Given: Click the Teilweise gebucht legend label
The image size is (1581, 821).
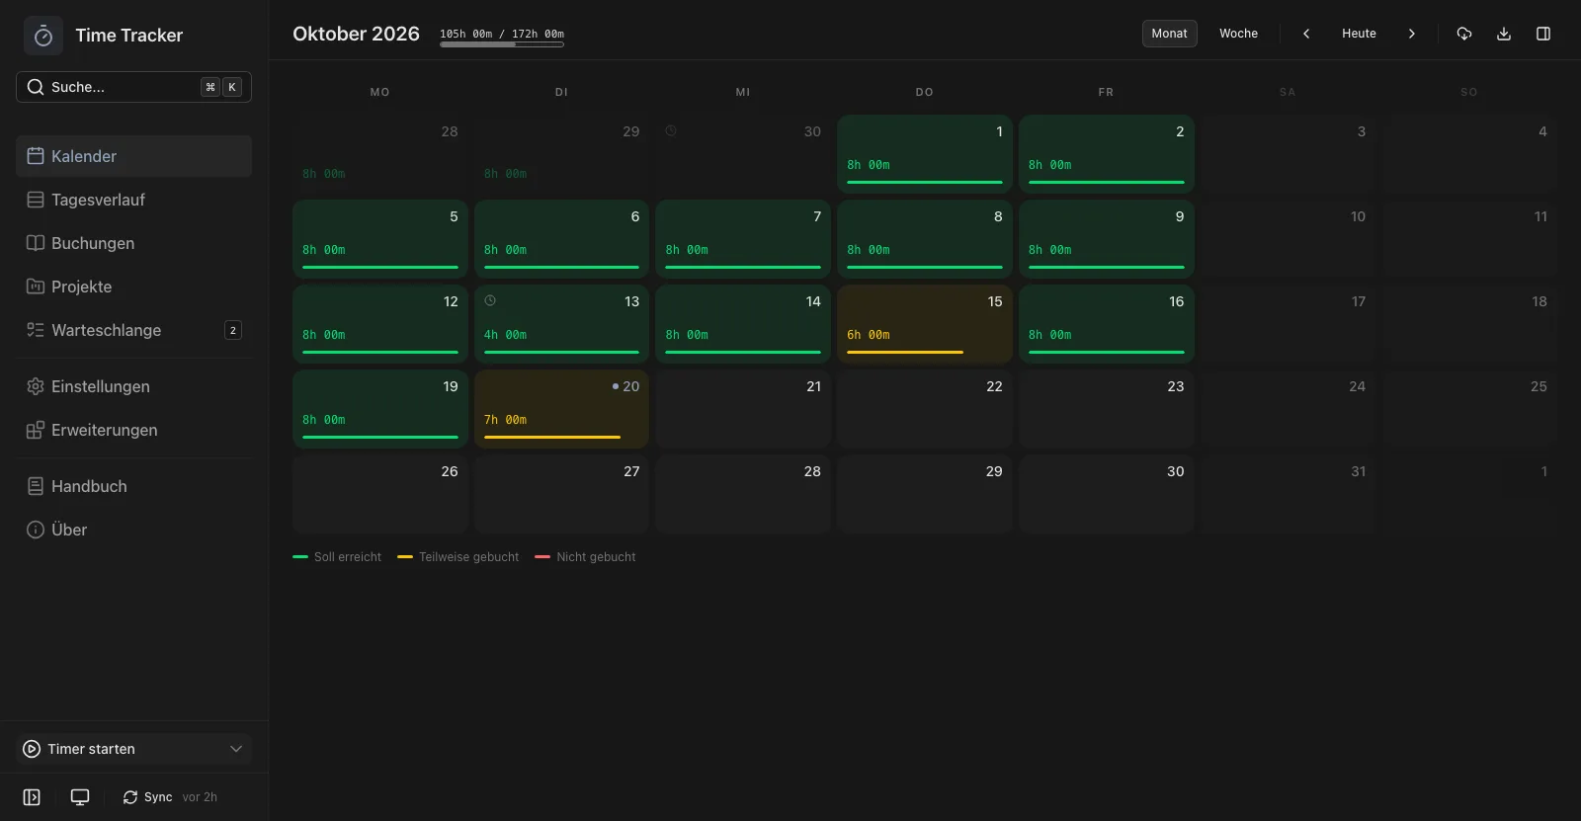Looking at the screenshot, I should 468,557.
